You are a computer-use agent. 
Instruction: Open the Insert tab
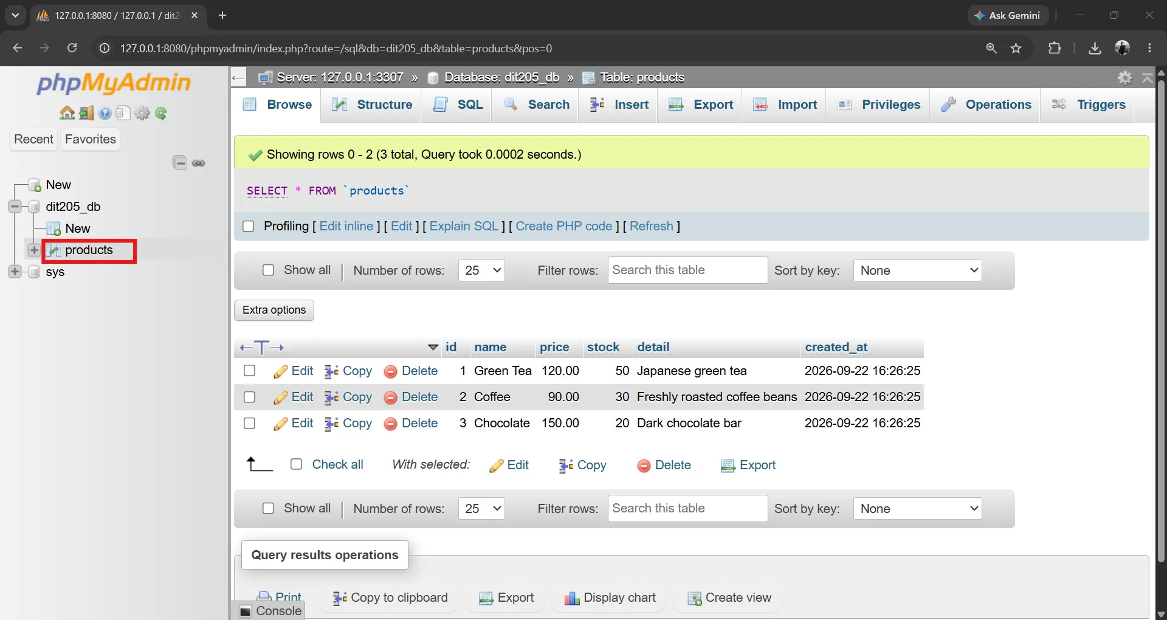(619, 105)
